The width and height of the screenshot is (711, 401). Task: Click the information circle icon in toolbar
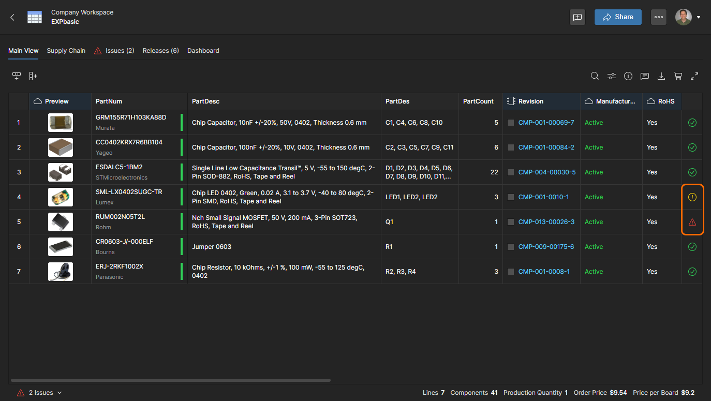pyautogui.click(x=628, y=76)
